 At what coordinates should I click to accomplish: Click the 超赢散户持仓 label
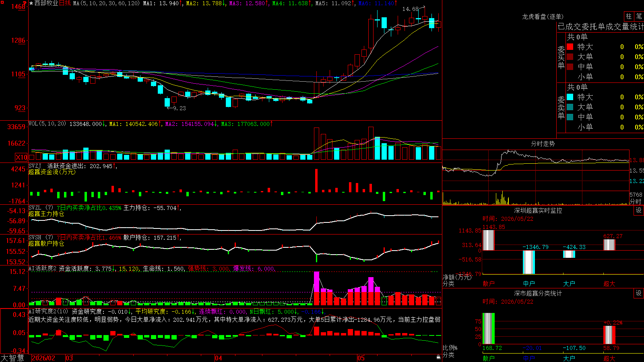point(46,243)
